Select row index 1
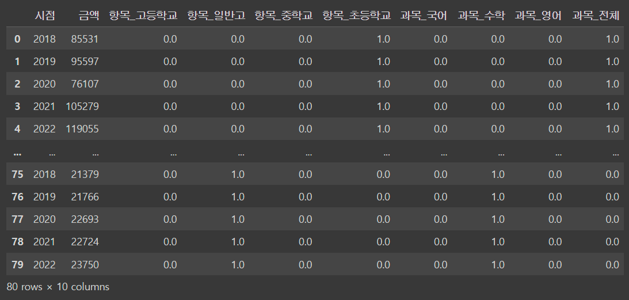 (x=17, y=62)
